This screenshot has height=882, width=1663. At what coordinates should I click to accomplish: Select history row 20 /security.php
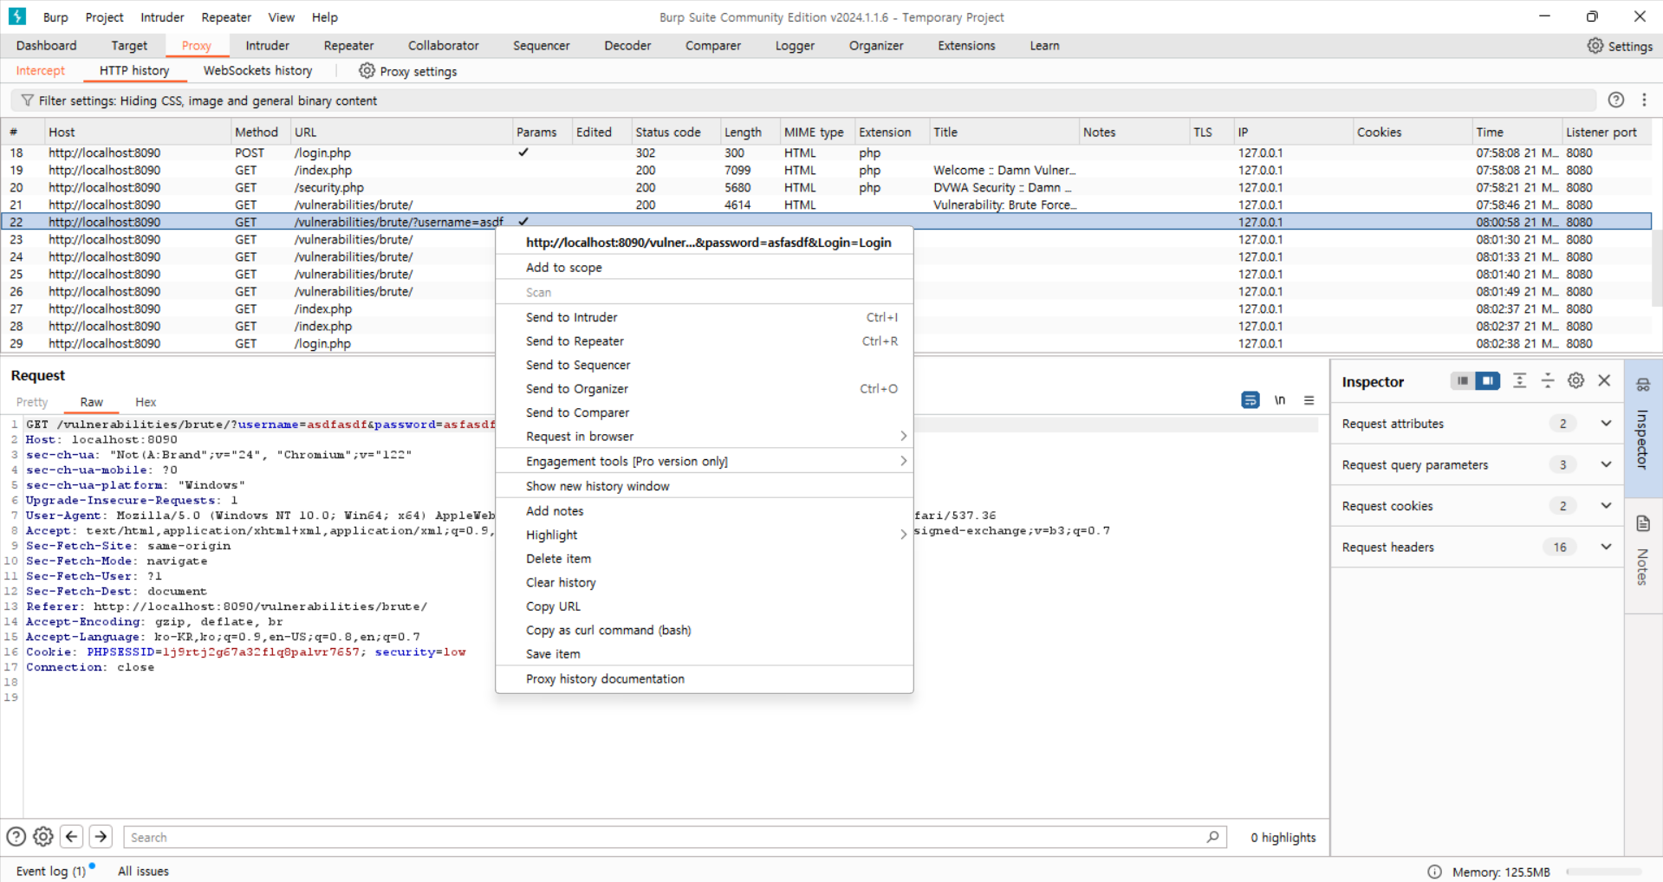click(826, 188)
